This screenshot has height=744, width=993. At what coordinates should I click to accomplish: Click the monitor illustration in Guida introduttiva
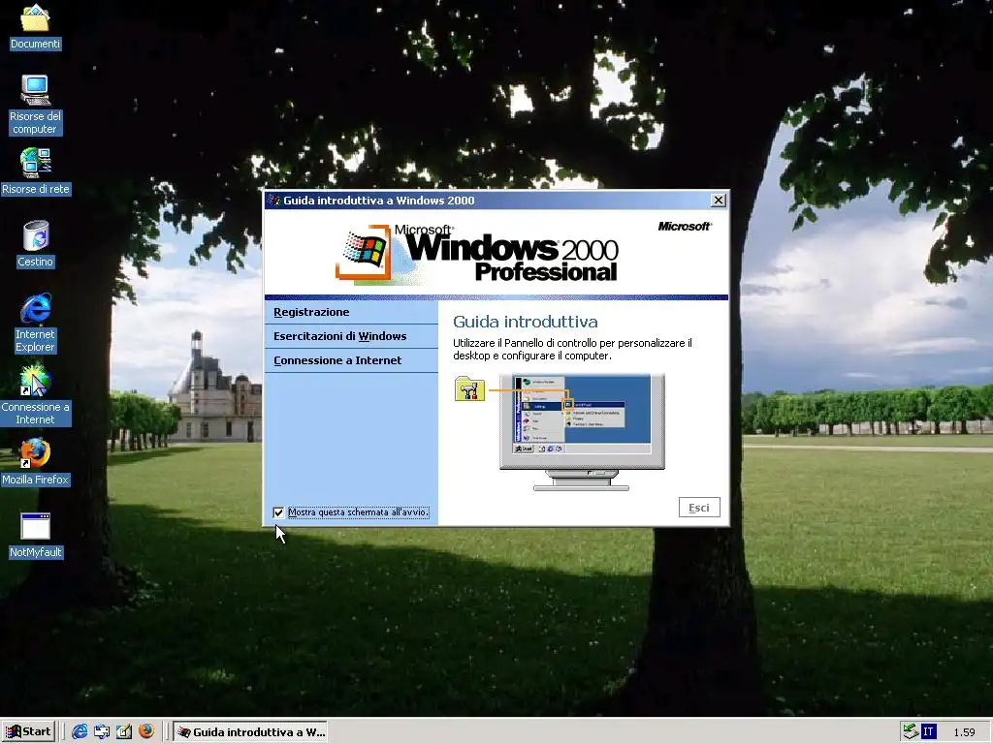click(x=582, y=432)
